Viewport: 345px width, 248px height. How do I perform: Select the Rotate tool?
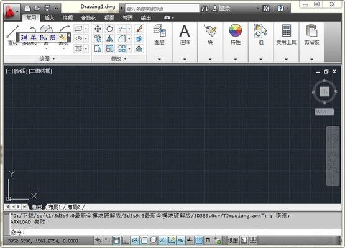point(109,29)
